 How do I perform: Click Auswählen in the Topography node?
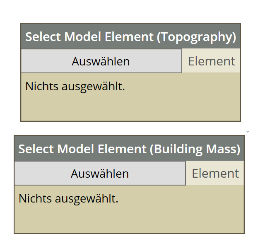click(101, 61)
